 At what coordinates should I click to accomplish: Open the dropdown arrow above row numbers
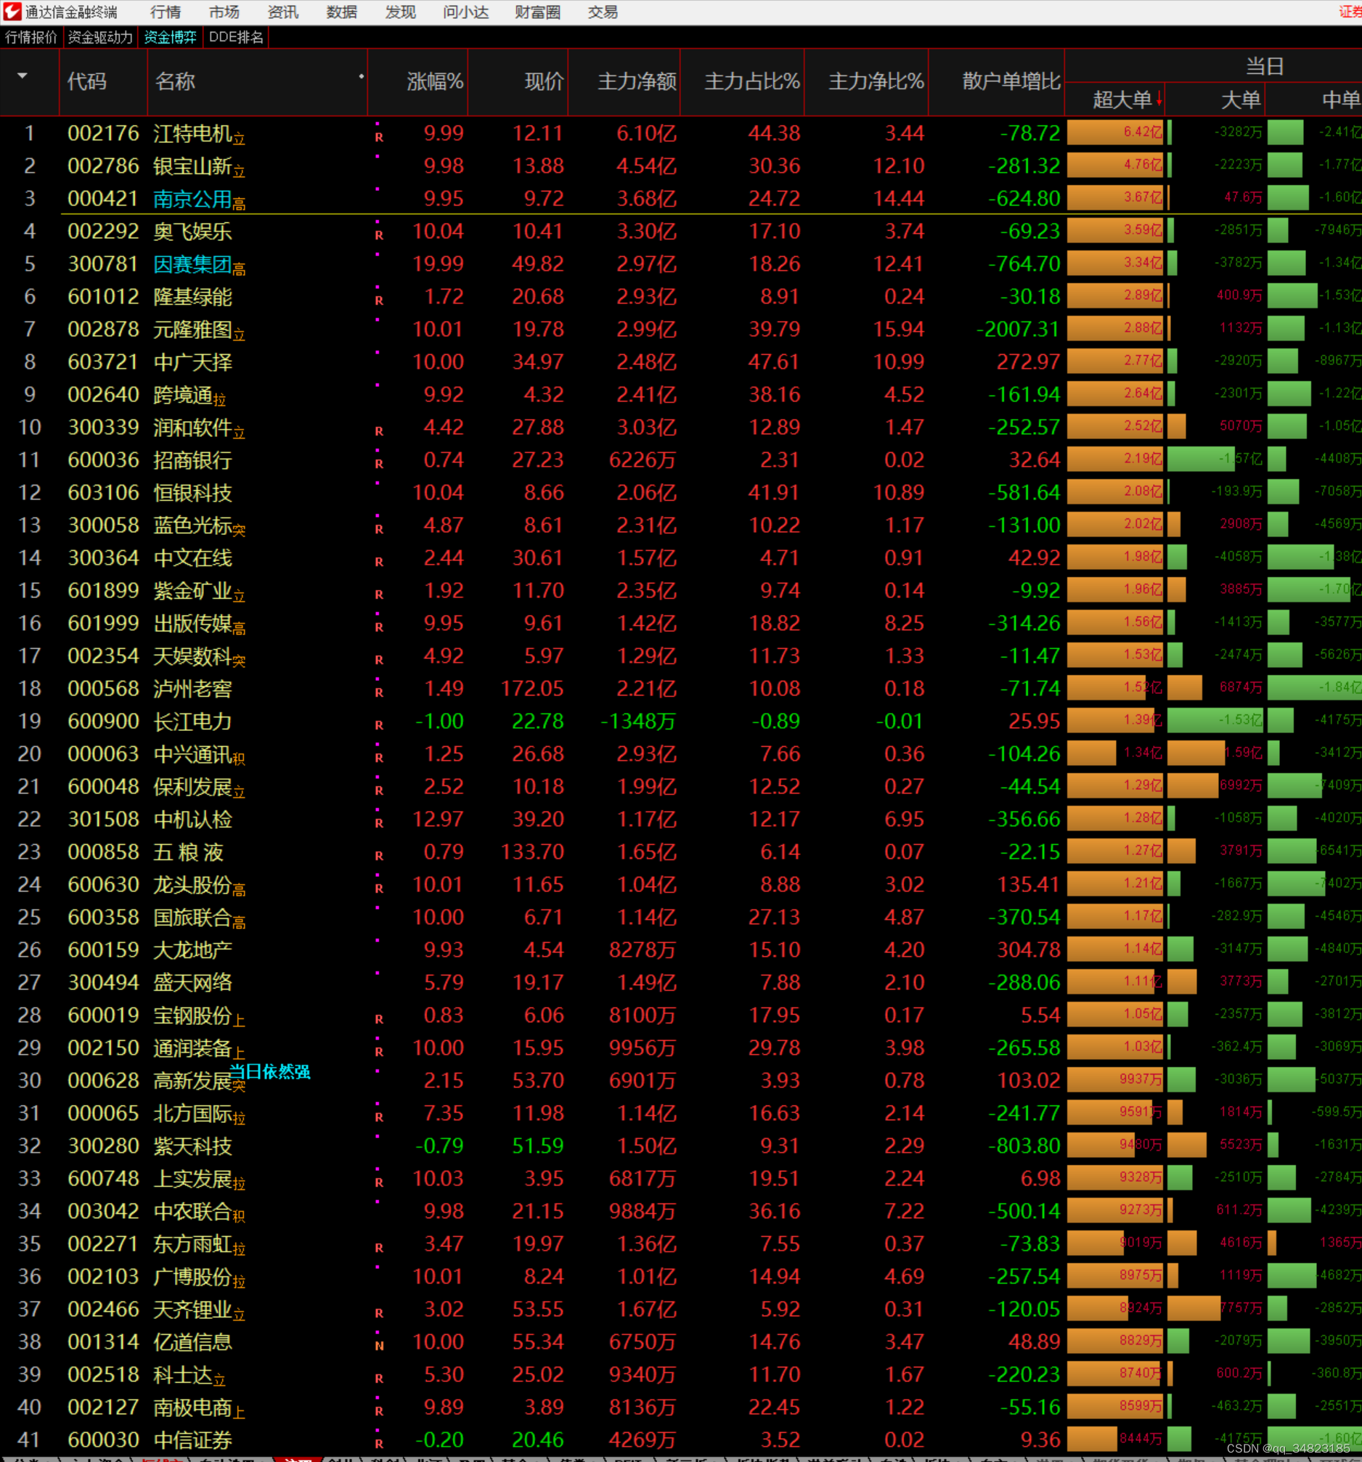(x=22, y=75)
